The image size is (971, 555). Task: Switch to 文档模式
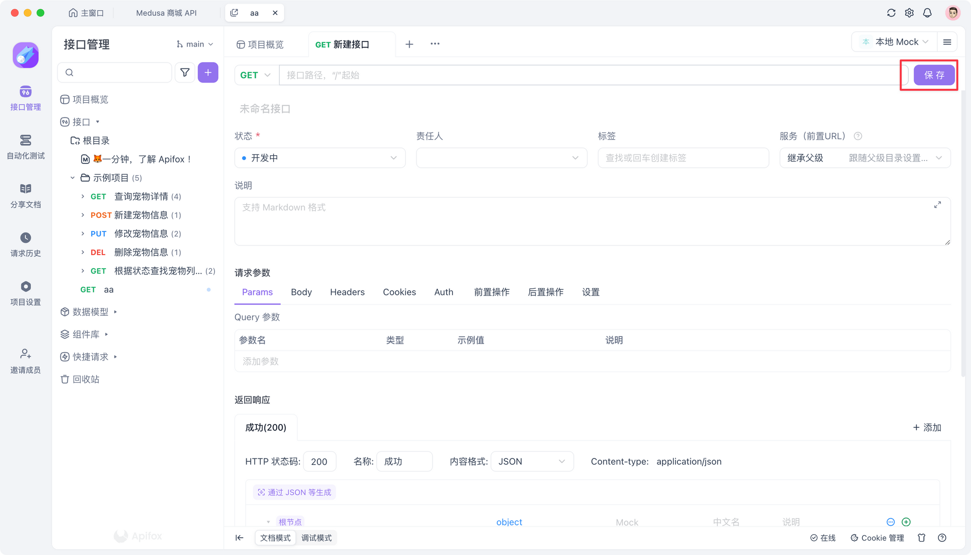[x=275, y=538]
